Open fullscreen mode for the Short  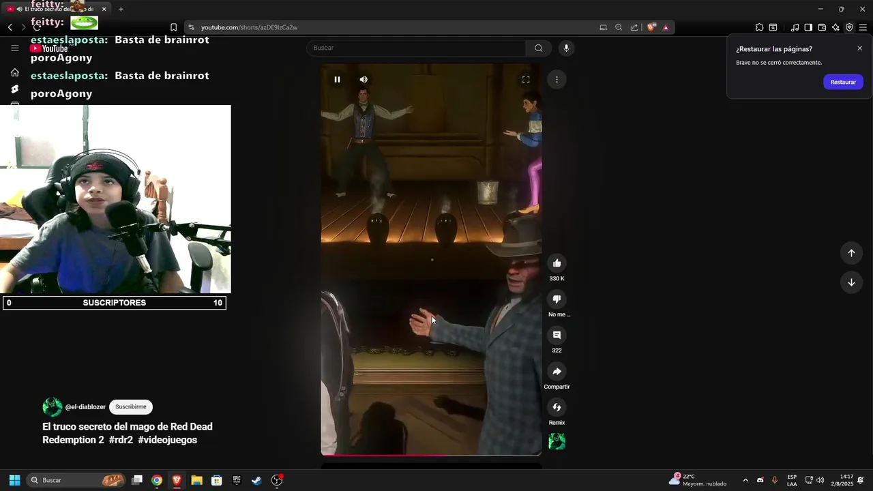point(526,80)
